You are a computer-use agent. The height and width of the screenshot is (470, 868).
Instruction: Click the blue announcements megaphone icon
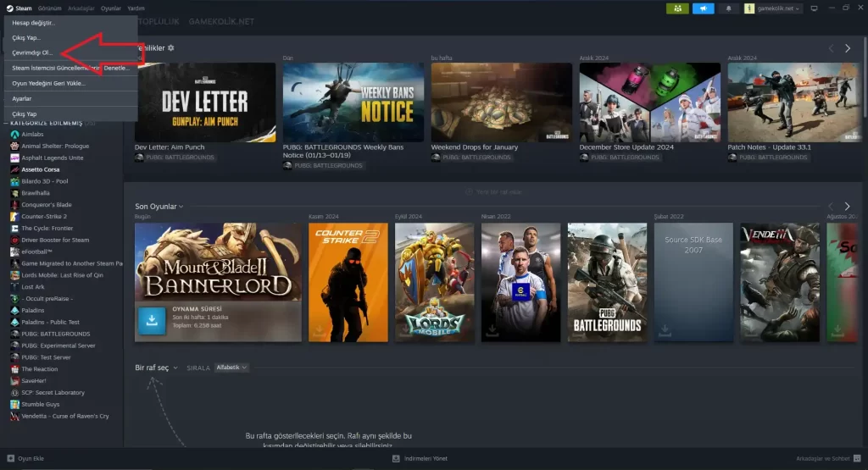point(703,8)
